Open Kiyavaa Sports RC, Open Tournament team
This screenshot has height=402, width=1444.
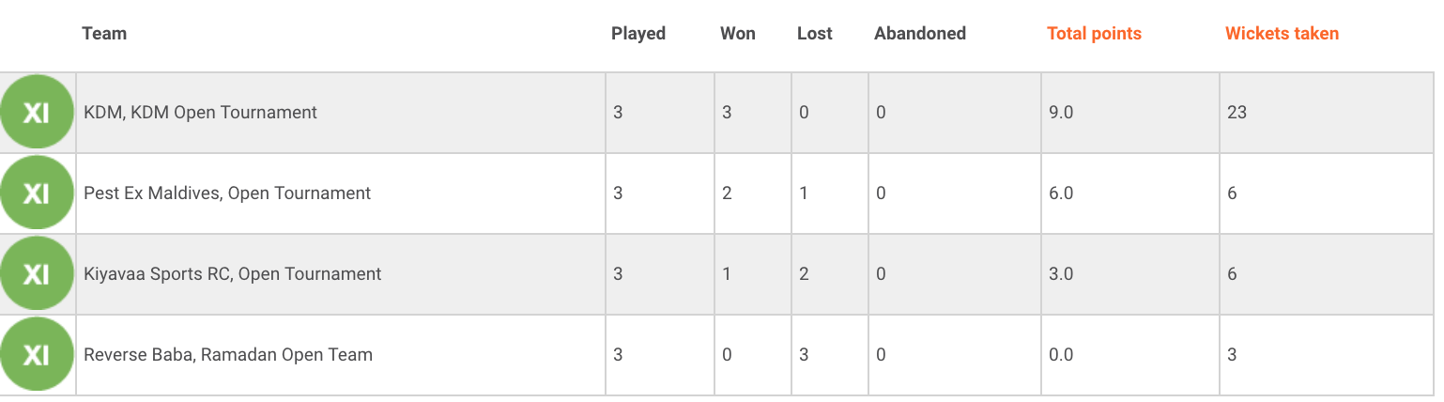[233, 274]
